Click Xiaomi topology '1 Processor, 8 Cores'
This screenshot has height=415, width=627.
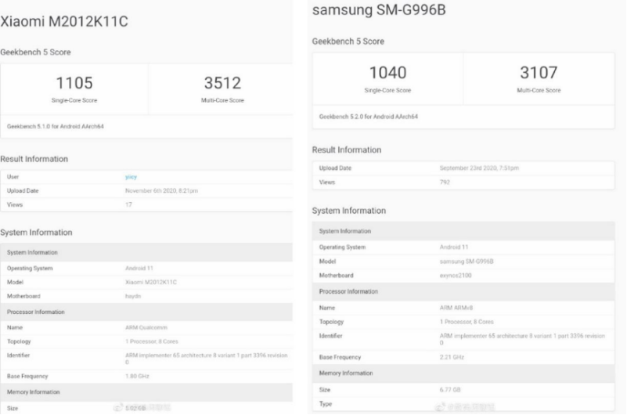[152, 341]
